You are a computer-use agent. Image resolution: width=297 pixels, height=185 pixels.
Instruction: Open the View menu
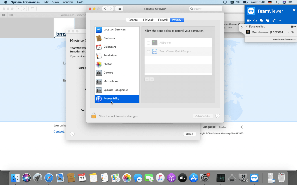(55, 2)
